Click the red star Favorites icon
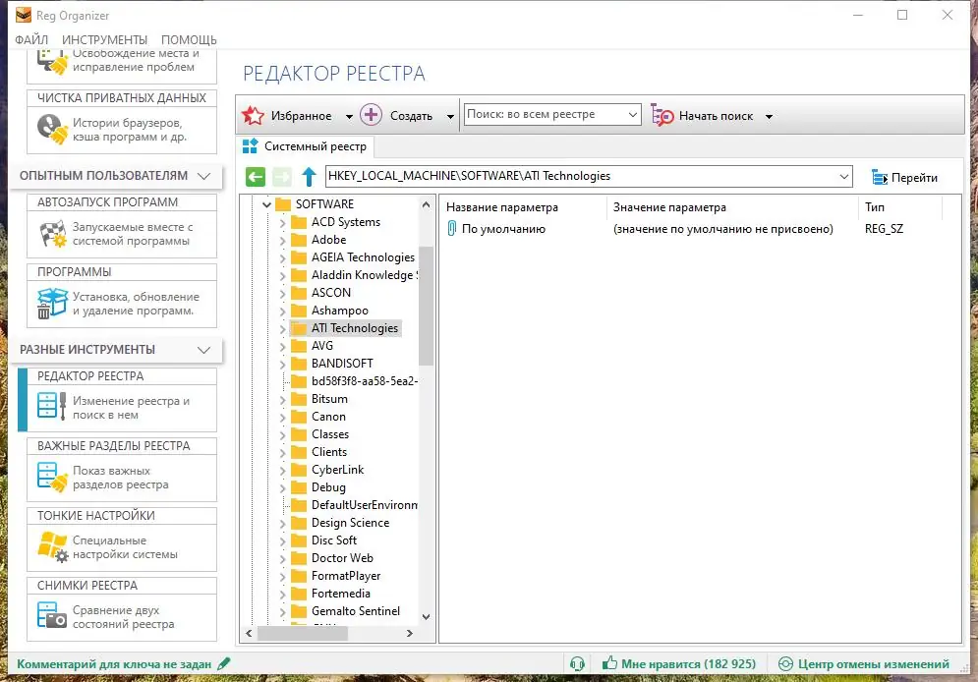This screenshot has width=978, height=682. 254,115
